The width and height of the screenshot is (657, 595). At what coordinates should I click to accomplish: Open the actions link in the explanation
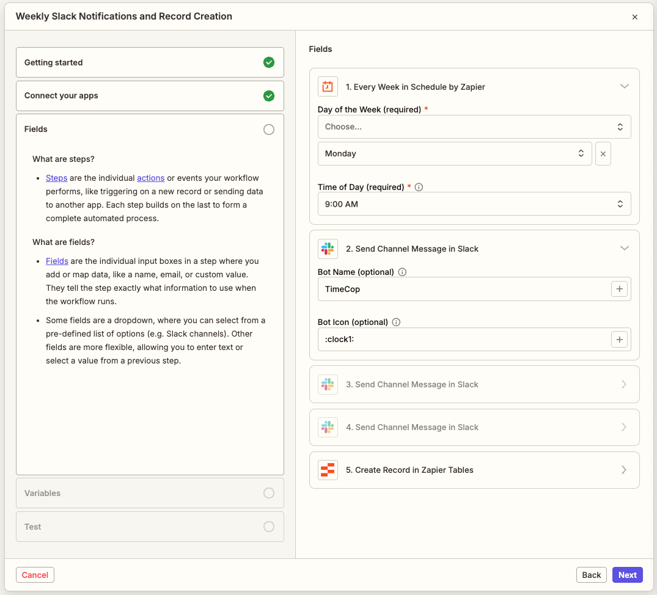click(150, 178)
